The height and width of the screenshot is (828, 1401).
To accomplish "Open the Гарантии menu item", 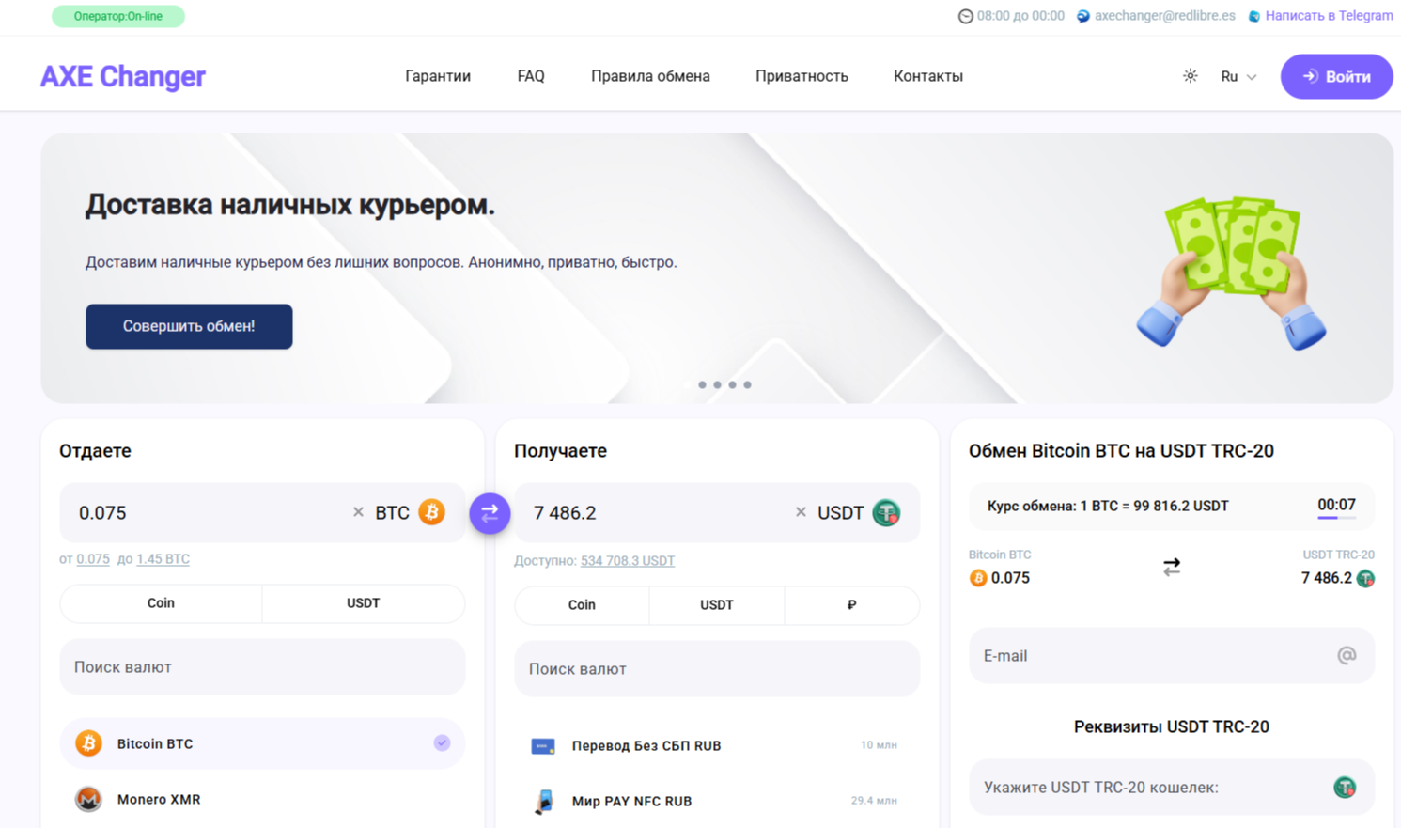I will (x=438, y=76).
